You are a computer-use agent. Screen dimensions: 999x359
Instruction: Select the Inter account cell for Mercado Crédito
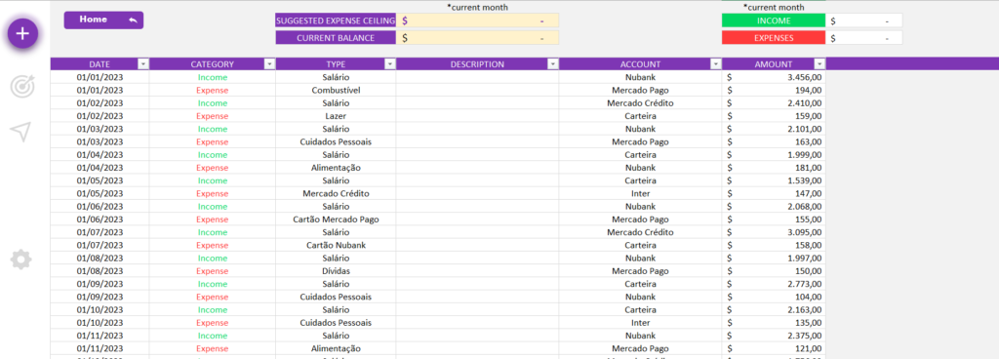[x=640, y=193]
